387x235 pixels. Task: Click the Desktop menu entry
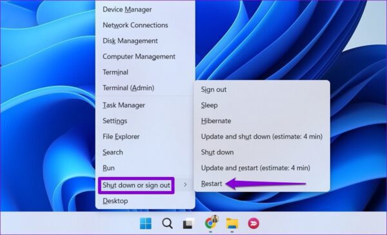click(x=115, y=201)
